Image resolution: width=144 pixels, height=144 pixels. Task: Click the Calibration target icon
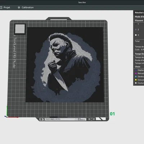[x=19, y=8]
